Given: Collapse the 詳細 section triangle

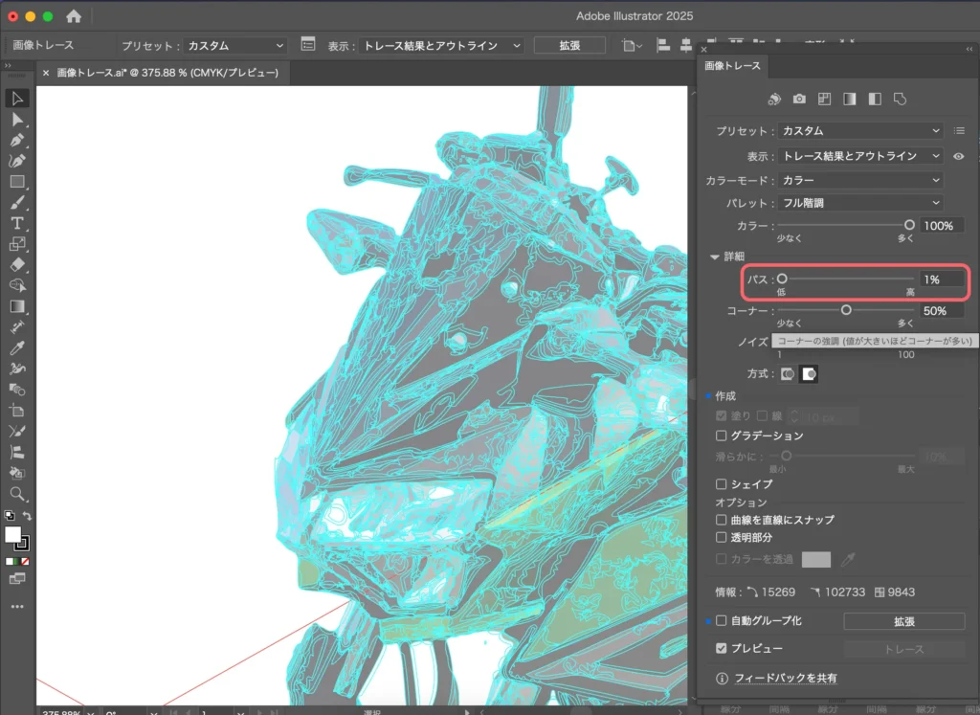Looking at the screenshot, I should tap(714, 257).
